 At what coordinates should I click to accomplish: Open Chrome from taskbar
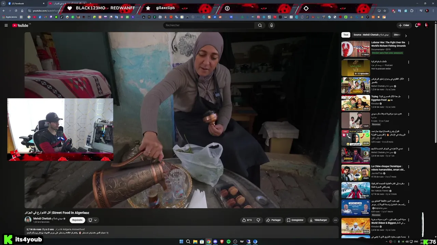208,242
